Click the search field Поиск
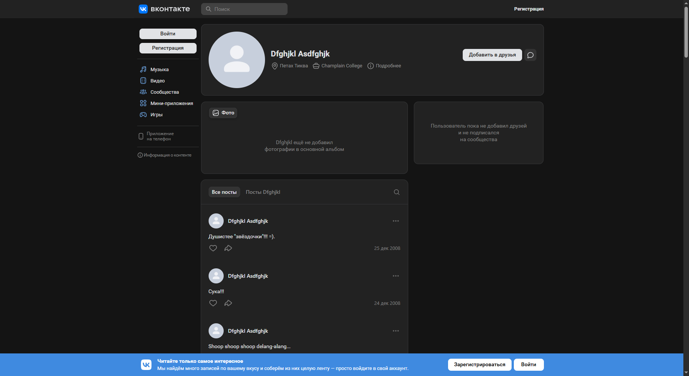This screenshot has width=689, height=376. (244, 9)
